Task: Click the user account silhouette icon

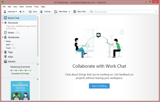Action: [5, 12]
